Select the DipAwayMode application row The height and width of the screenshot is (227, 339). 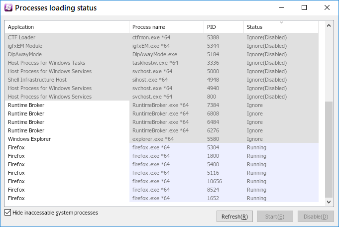[x=162, y=54]
